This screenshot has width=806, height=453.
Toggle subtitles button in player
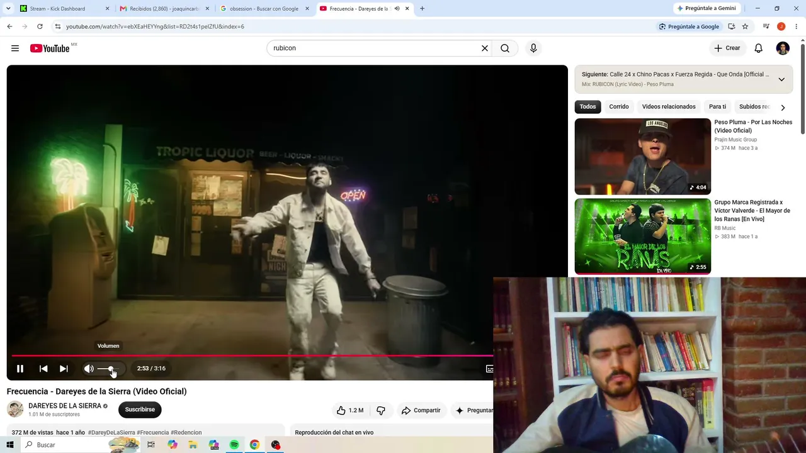489,369
